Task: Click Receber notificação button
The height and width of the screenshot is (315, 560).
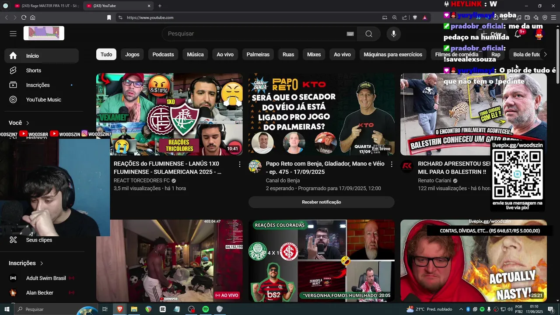Action: (x=322, y=202)
